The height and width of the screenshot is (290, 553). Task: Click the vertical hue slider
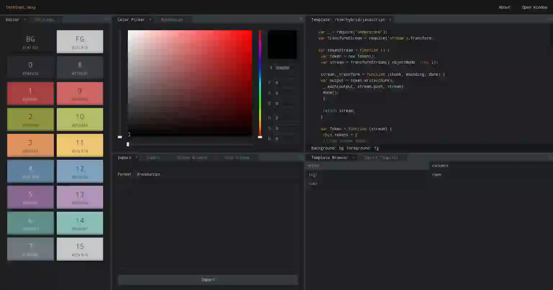[x=260, y=83]
